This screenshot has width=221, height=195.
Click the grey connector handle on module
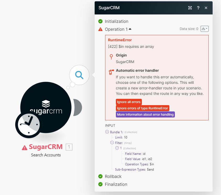78,107
